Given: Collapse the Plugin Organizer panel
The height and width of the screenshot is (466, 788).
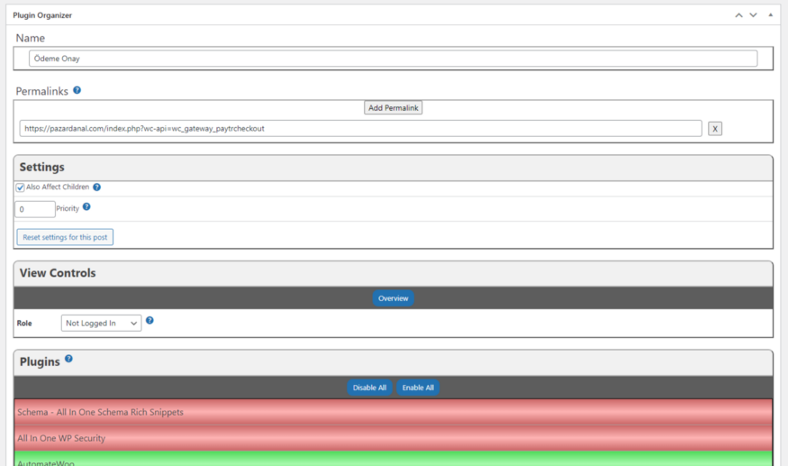Looking at the screenshot, I should [770, 15].
